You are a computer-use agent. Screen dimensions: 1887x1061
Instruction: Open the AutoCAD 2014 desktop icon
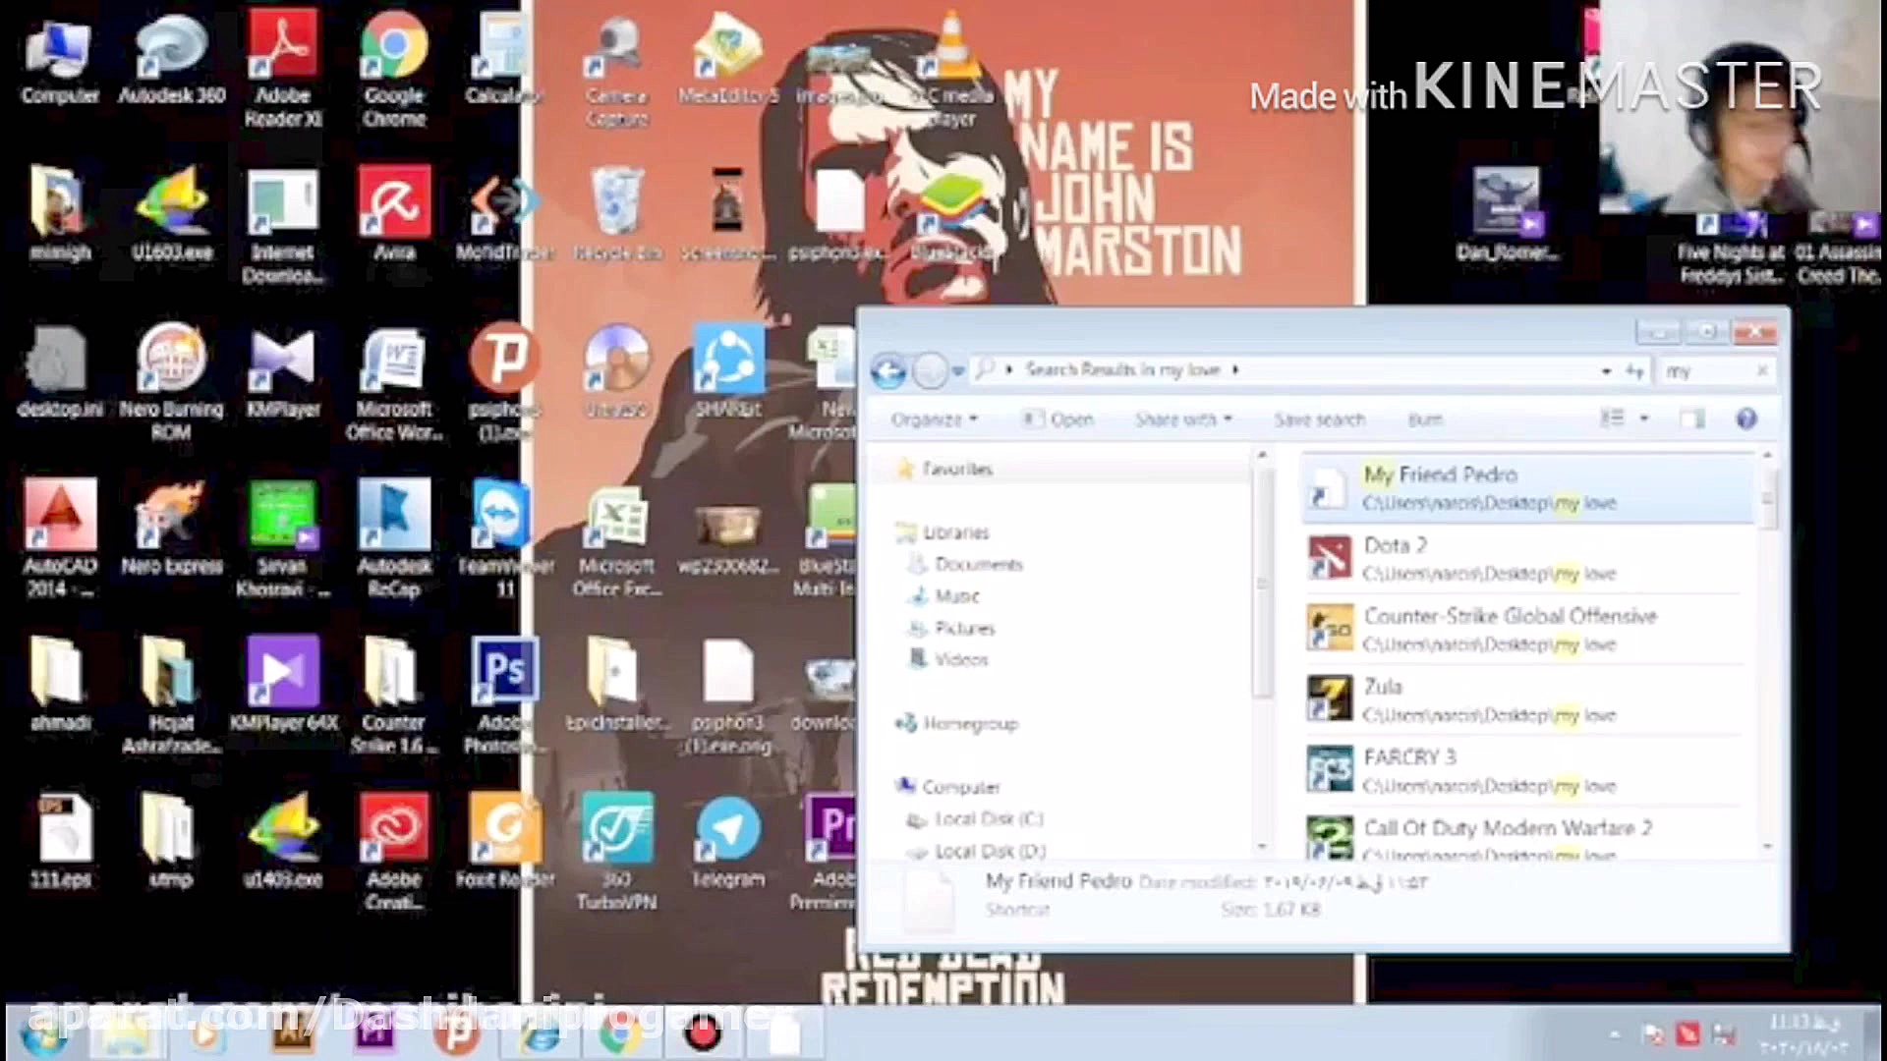coord(60,519)
